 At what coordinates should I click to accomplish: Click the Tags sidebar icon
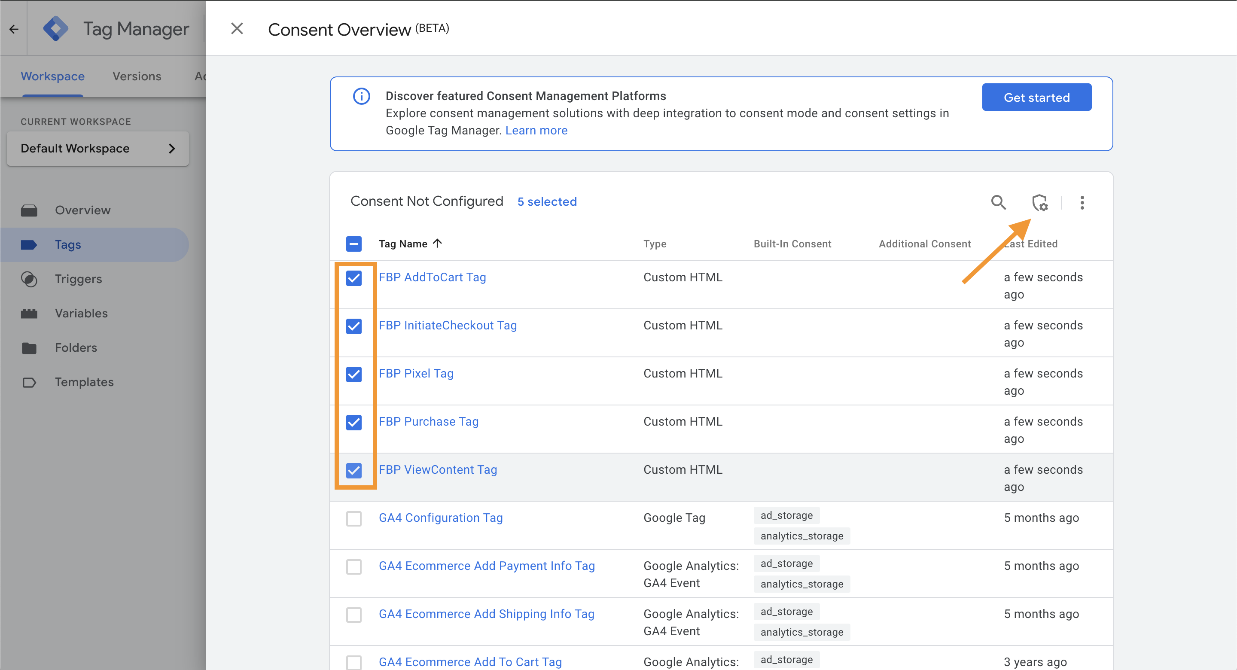point(29,245)
